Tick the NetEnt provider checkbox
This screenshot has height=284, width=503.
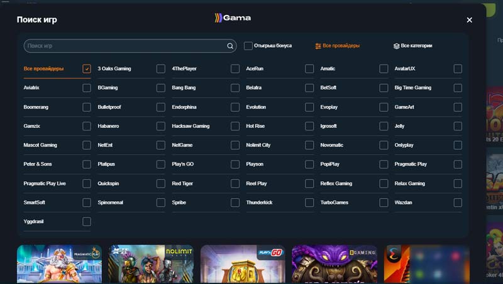tap(161, 145)
